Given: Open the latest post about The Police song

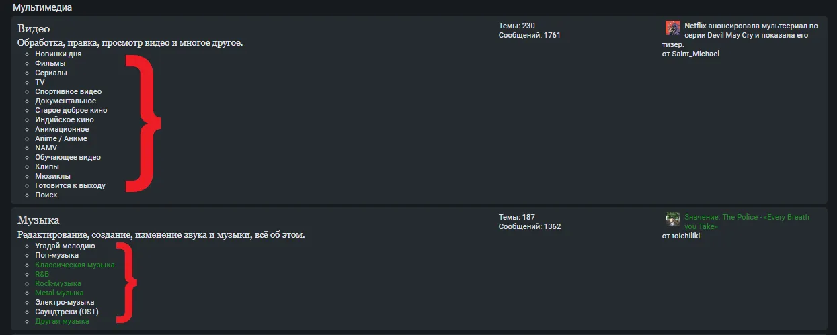Looking at the screenshot, I should click(x=747, y=222).
